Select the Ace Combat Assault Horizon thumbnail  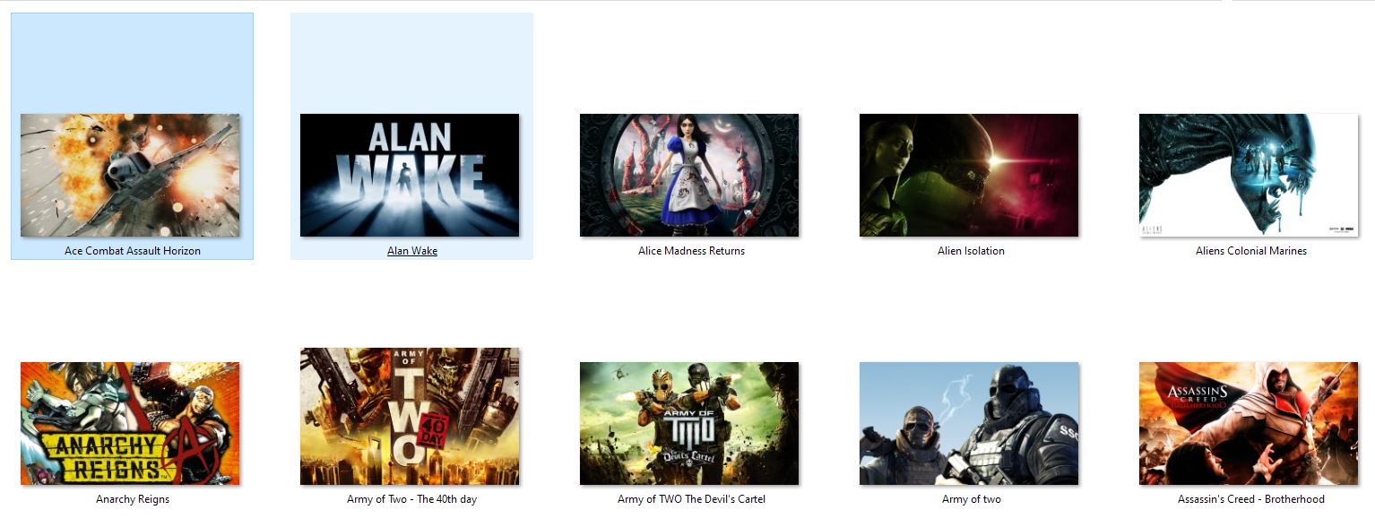tap(130, 175)
